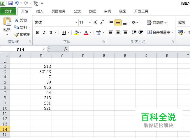Viewport: 190px width, 138px height.
Task: Open the Clipboard (剪贴板) dialog launcher
Action: pos(30,42)
